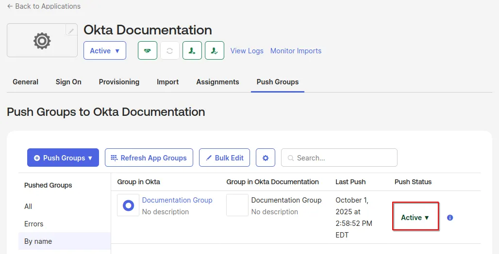The image size is (499, 254).
Task: Switch to the General tab
Action: (25, 82)
